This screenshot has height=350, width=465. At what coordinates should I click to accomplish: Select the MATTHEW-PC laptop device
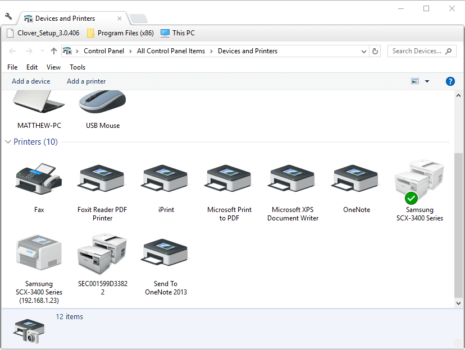39,102
